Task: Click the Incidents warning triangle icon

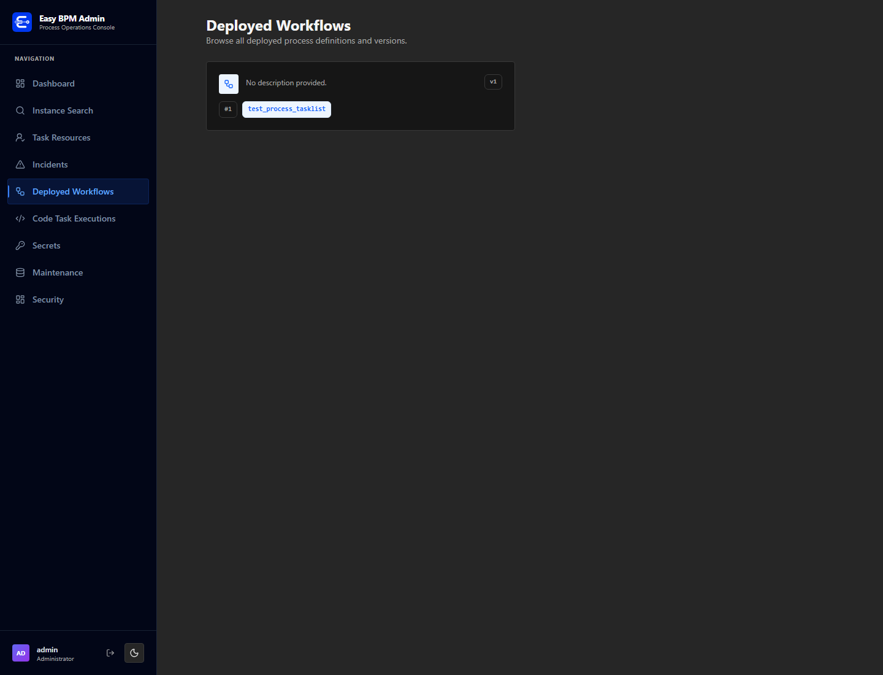Action: [20, 164]
